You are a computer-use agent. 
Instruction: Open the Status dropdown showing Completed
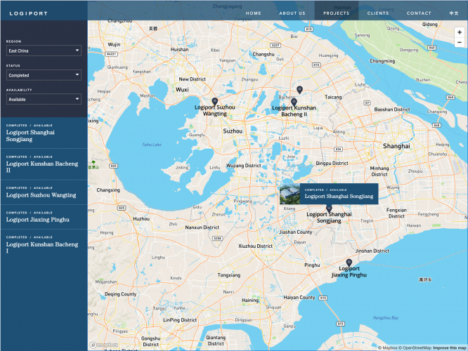point(44,75)
